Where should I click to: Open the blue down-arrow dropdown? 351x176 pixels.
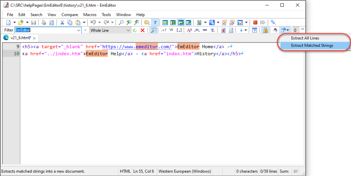click(x=246, y=30)
